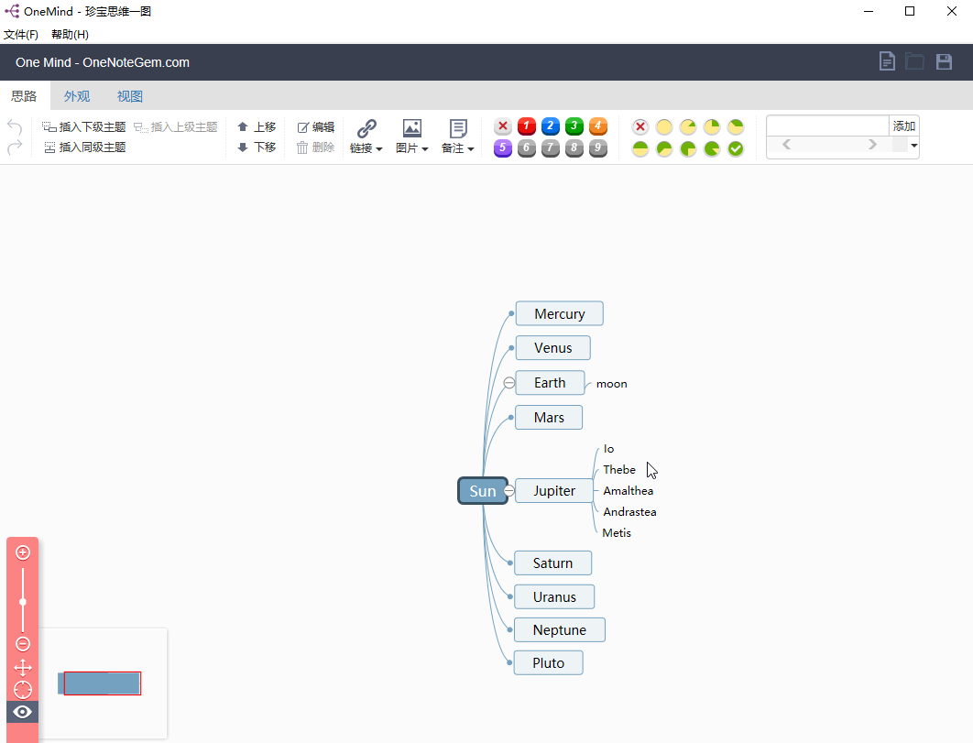The width and height of the screenshot is (973, 743).
Task: Click the new document icon in header
Action: 887,61
